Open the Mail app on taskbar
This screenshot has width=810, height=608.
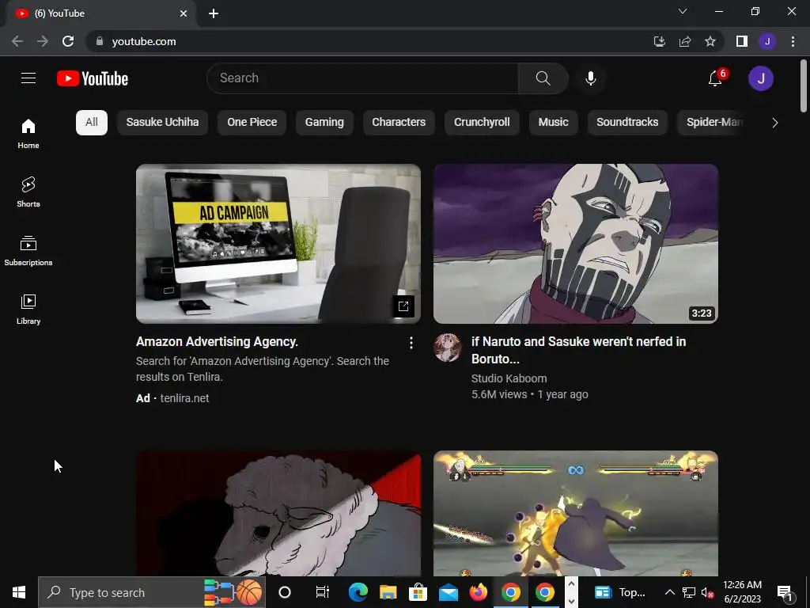click(x=449, y=592)
